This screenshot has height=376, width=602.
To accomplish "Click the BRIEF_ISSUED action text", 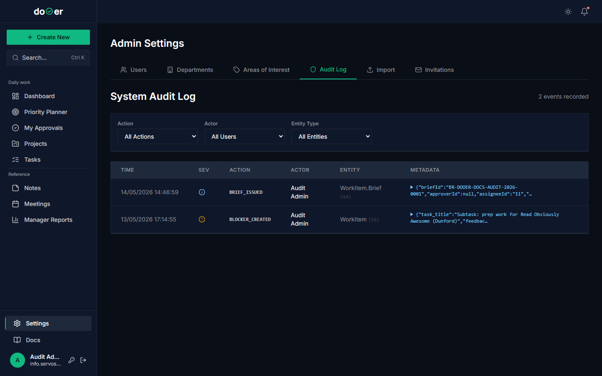I will (x=246, y=192).
